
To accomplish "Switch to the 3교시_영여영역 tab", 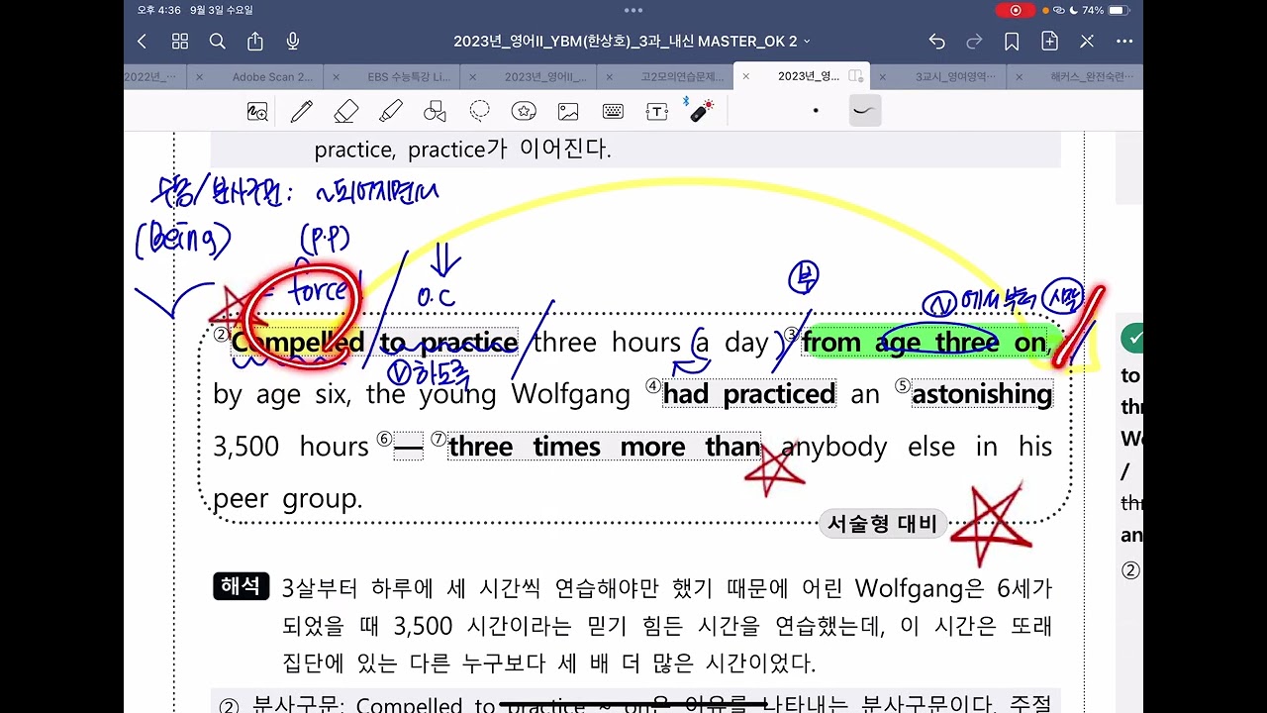I will tap(955, 76).
